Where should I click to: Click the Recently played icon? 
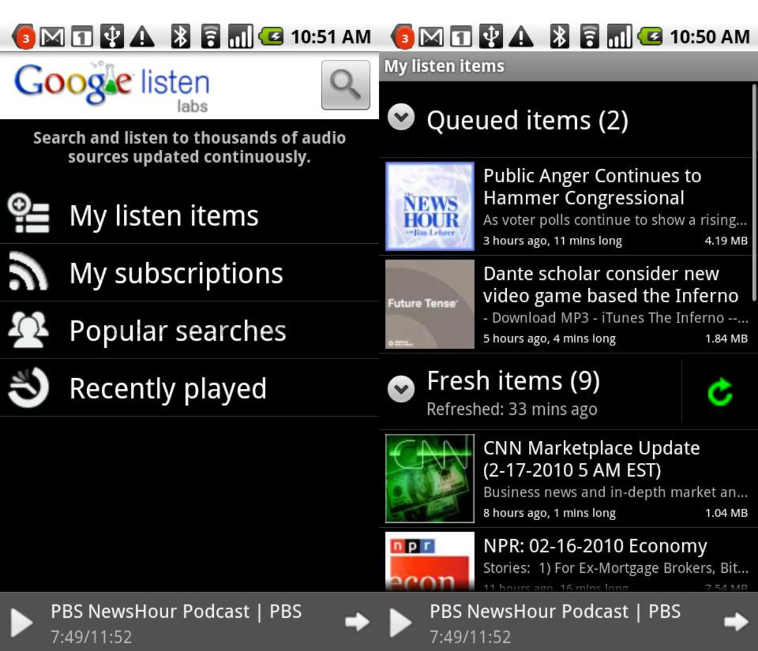(x=27, y=388)
